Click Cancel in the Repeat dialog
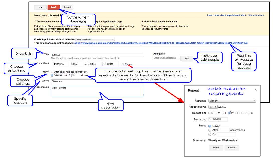The image size is (274, 158). (232, 148)
